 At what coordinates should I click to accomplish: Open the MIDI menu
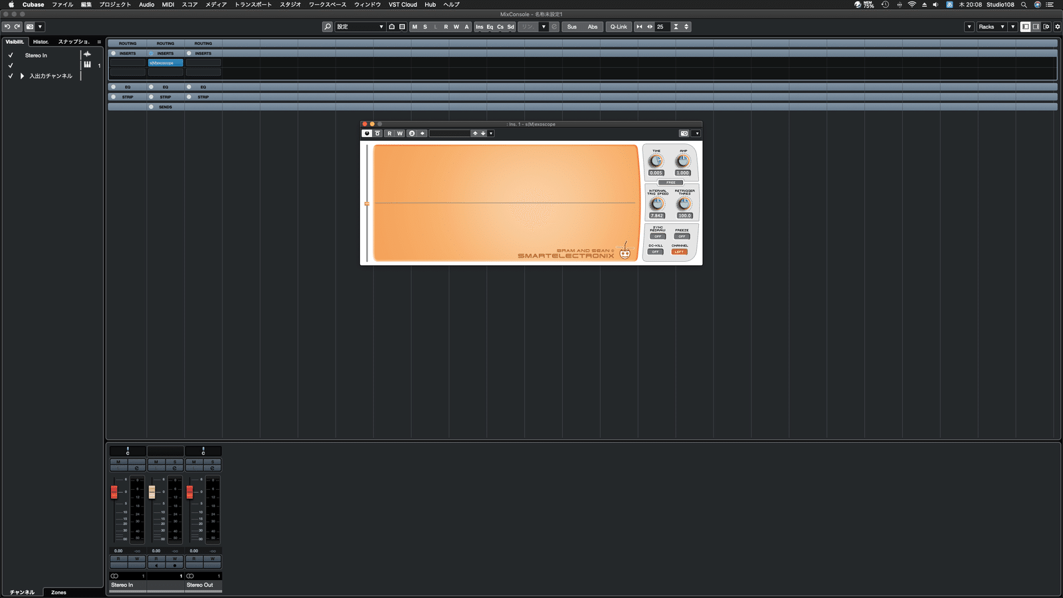tap(168, 5)
